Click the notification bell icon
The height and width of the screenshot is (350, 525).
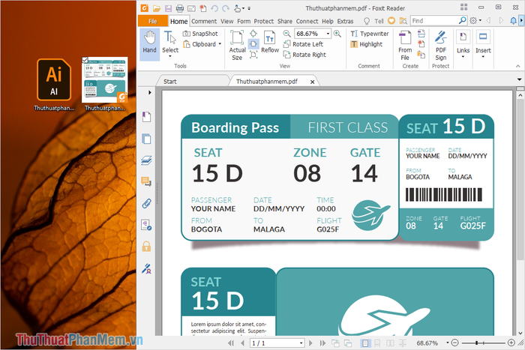(513, 21)
